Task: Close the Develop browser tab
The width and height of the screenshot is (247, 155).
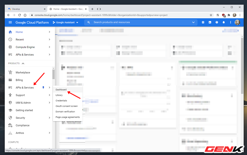Action: click(x=45, y=9)
